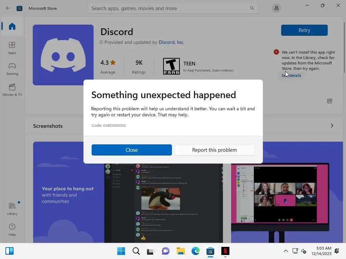Expand the Screenshots section with the chevron
The image size is (346, 259).
pos(332,125)
